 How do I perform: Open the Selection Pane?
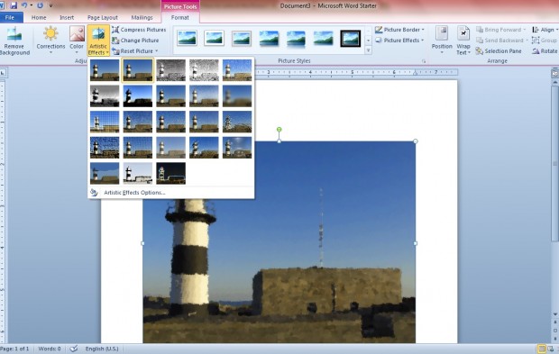point(499,51)
